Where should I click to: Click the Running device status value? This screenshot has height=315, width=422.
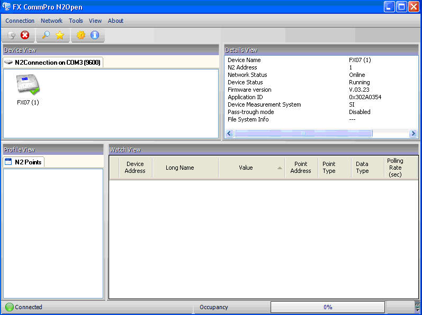pyautogui.click(x=360, y=82)
